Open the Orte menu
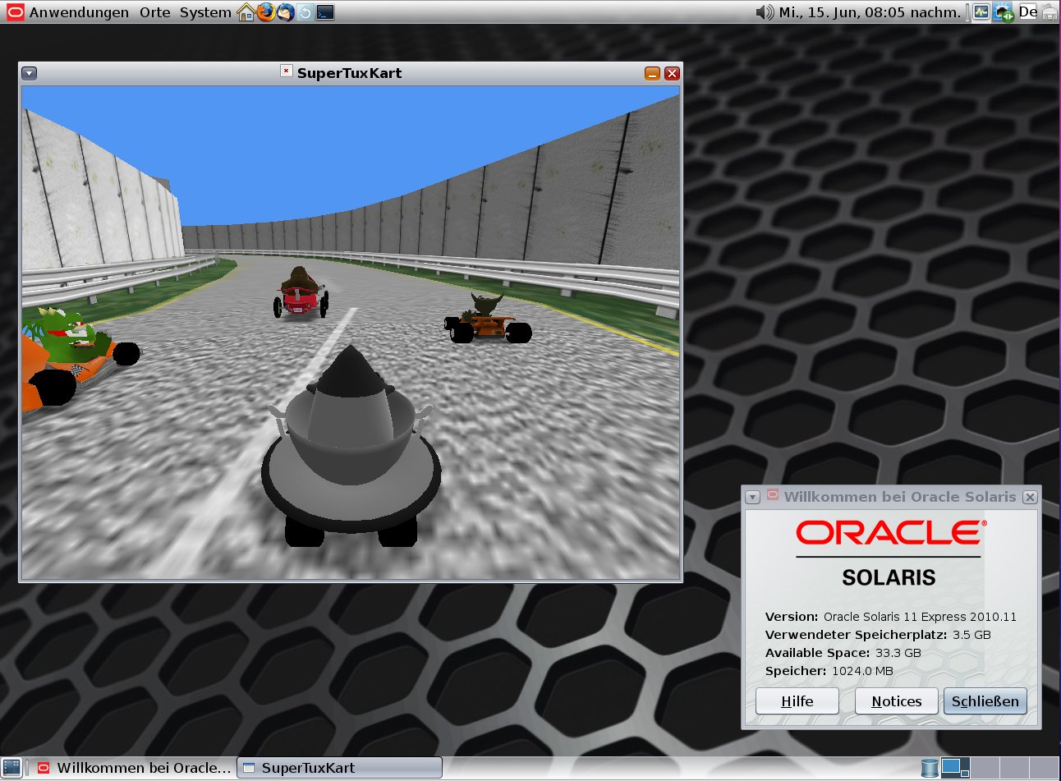 click(x=155, y=12)
